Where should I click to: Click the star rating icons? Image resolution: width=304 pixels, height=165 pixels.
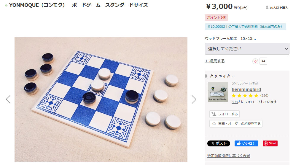pyautogui.click(x=245, y=96)
